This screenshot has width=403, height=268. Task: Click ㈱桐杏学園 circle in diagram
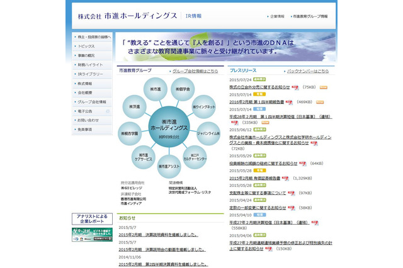coord(130,133)
